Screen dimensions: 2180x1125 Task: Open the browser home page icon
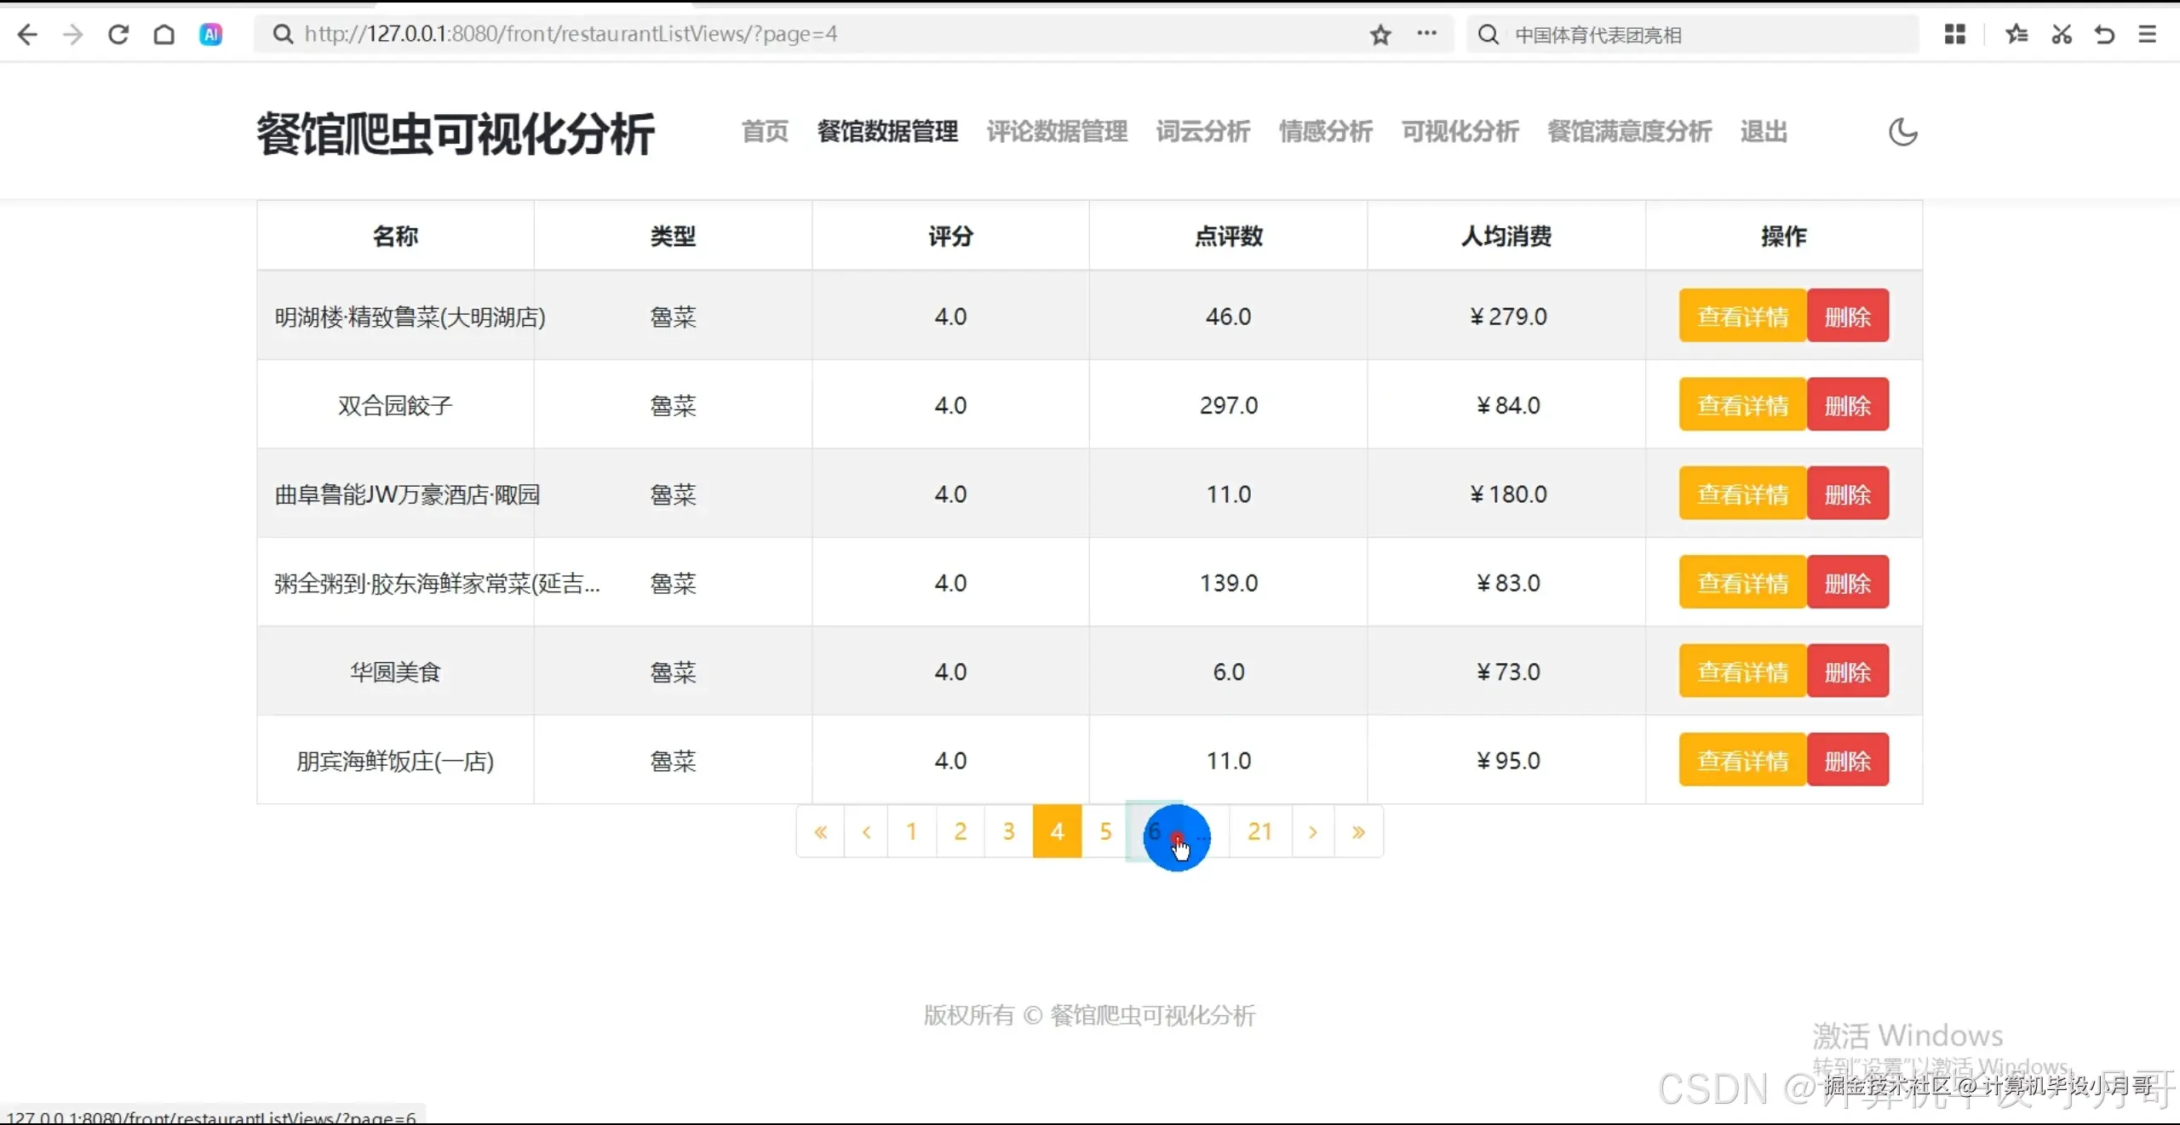(x=163, y=34)
